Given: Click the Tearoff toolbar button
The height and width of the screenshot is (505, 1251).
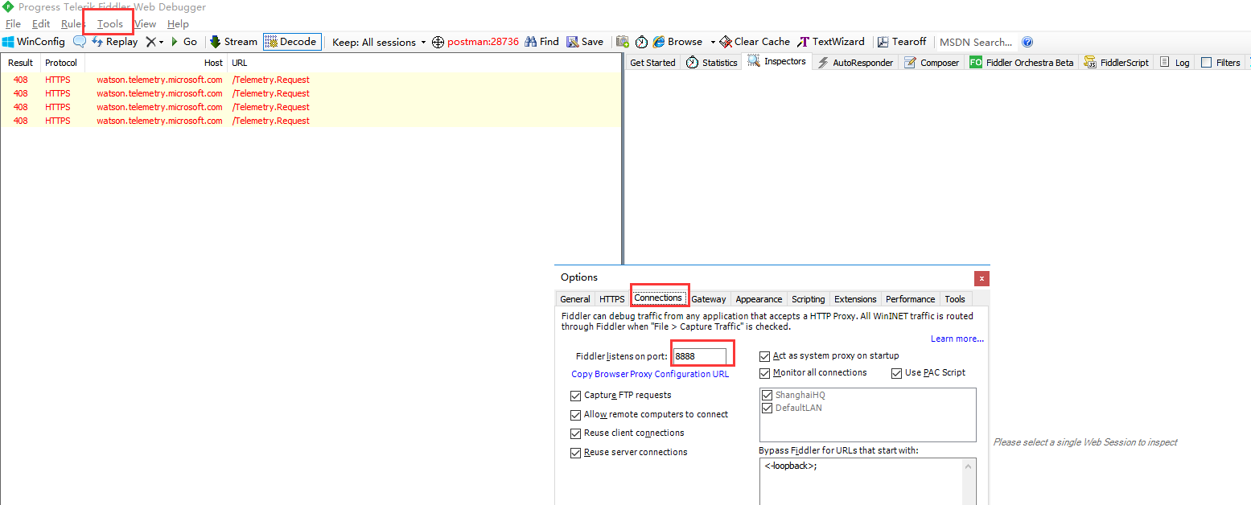Looking at the screenshot, I should point(902,42).
